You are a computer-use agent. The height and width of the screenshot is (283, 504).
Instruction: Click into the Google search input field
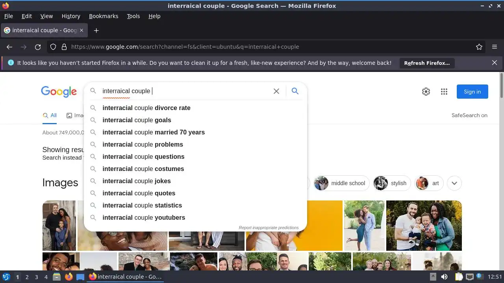[185, 91]
